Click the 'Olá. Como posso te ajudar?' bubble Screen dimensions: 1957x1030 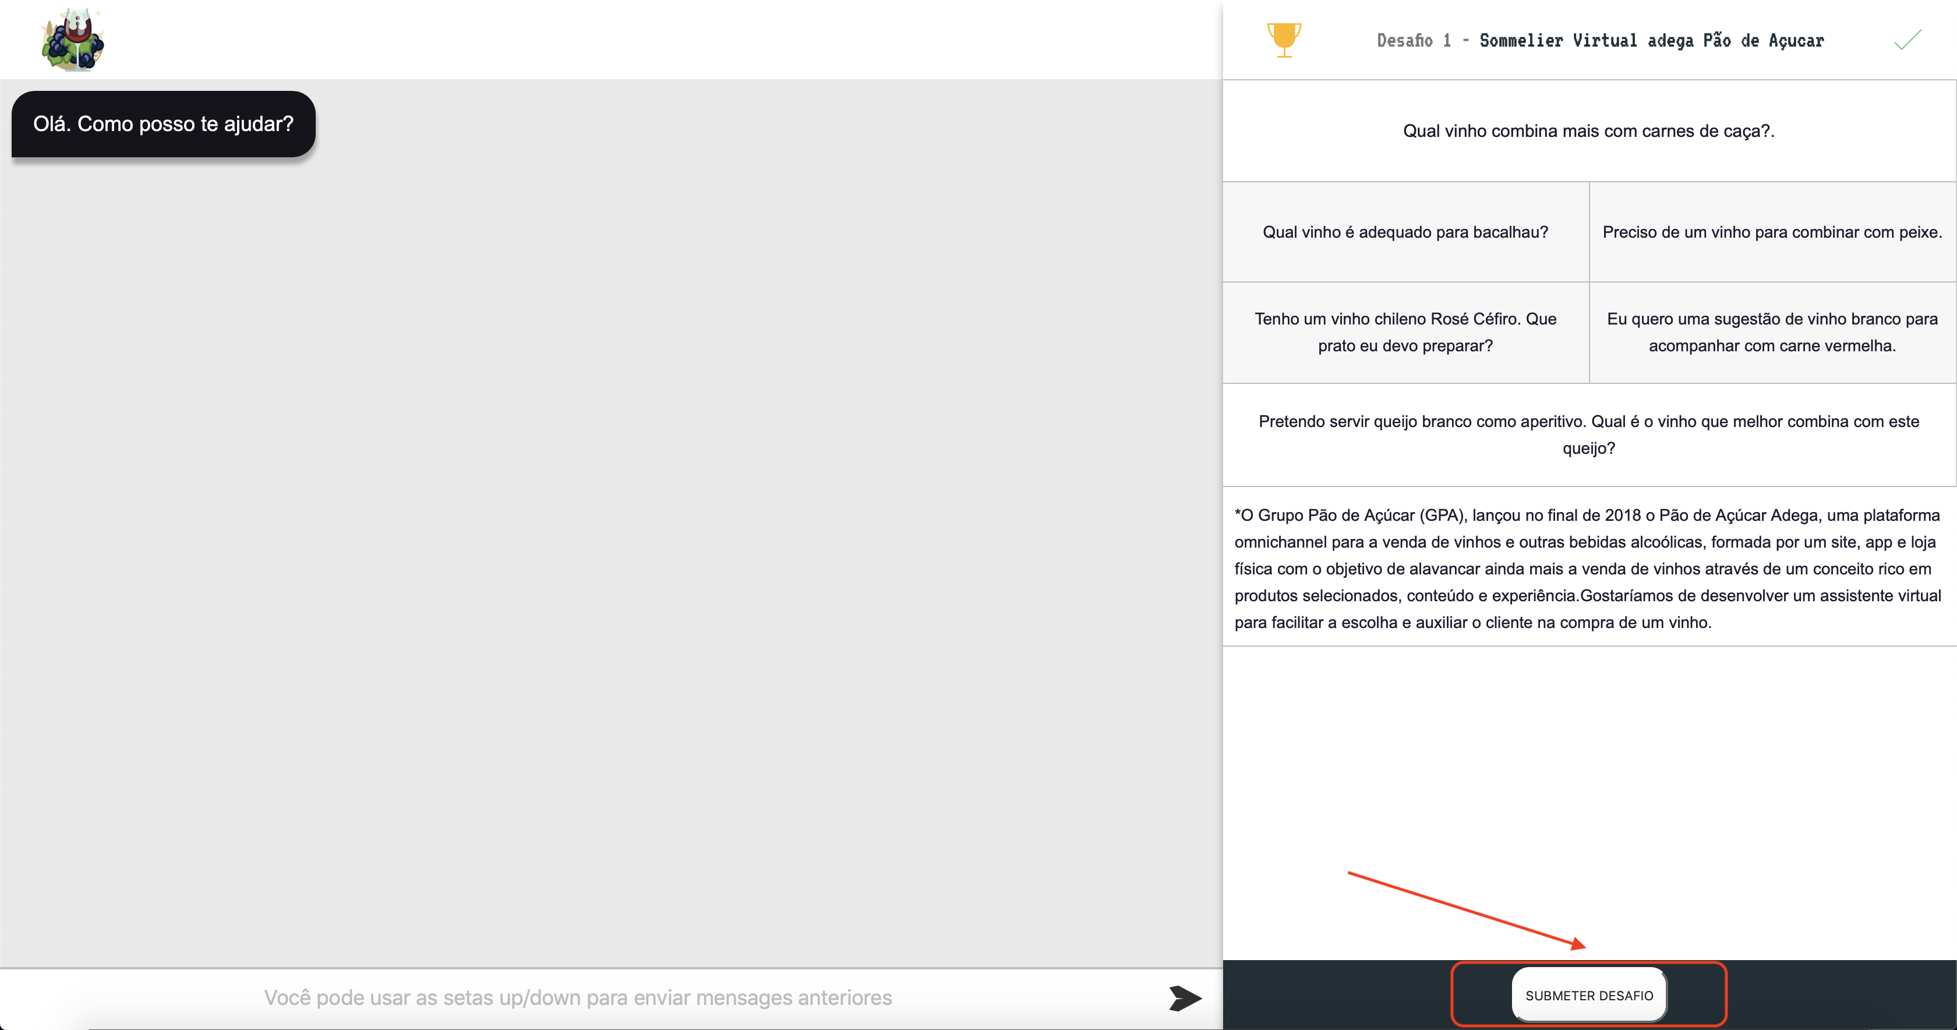163,124
